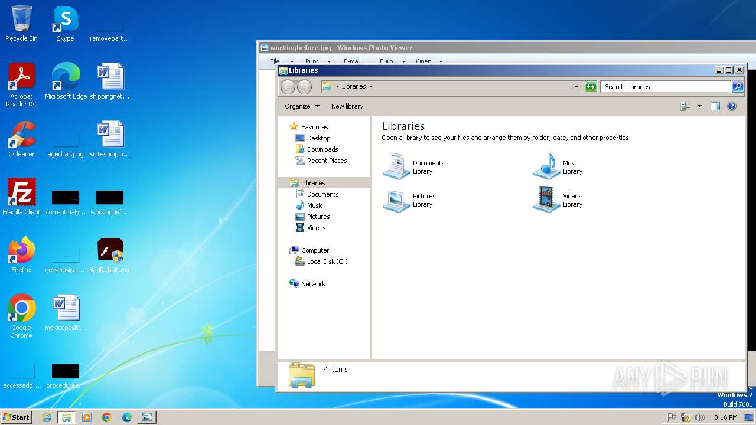Select the mexicopositi Word document on desktop

66,313
